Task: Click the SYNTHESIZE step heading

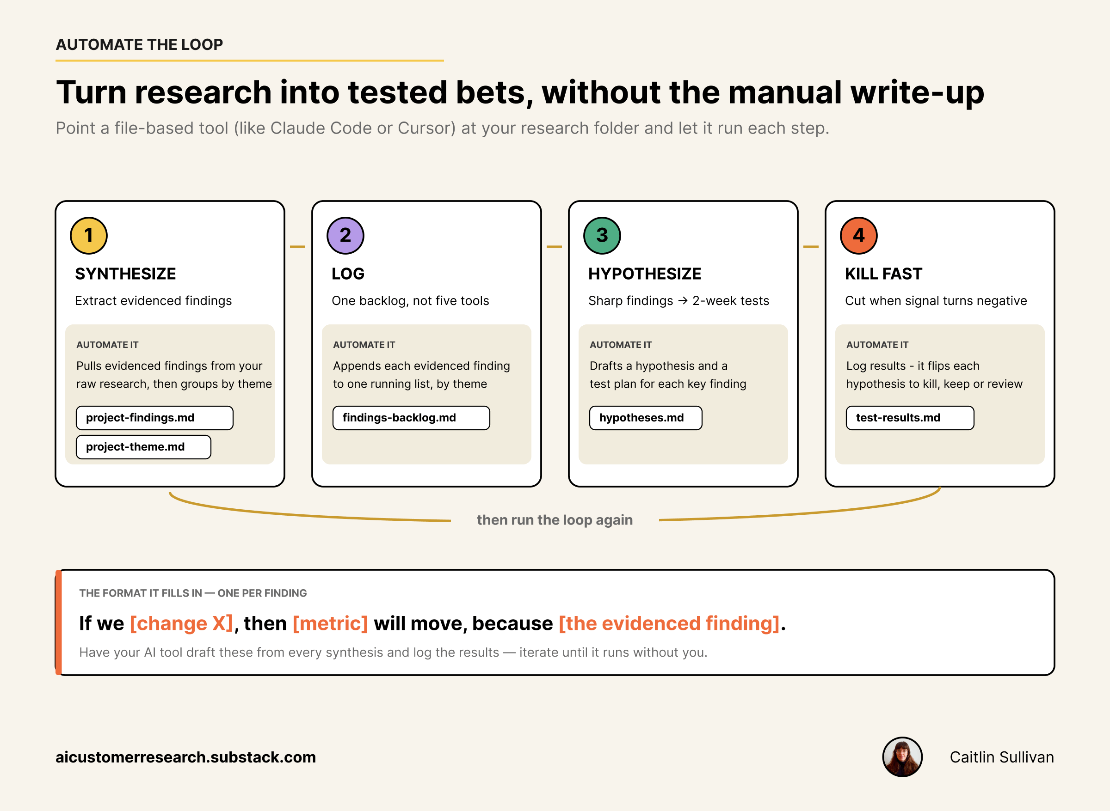Action: 125,274
